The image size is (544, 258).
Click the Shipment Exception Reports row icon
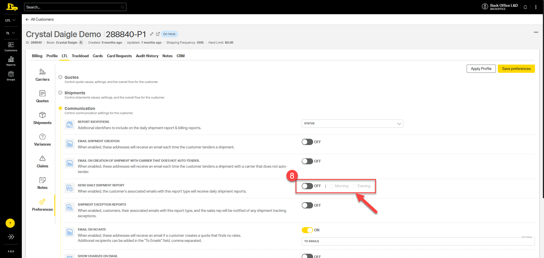pyautogui.click(x=70, y=207)
